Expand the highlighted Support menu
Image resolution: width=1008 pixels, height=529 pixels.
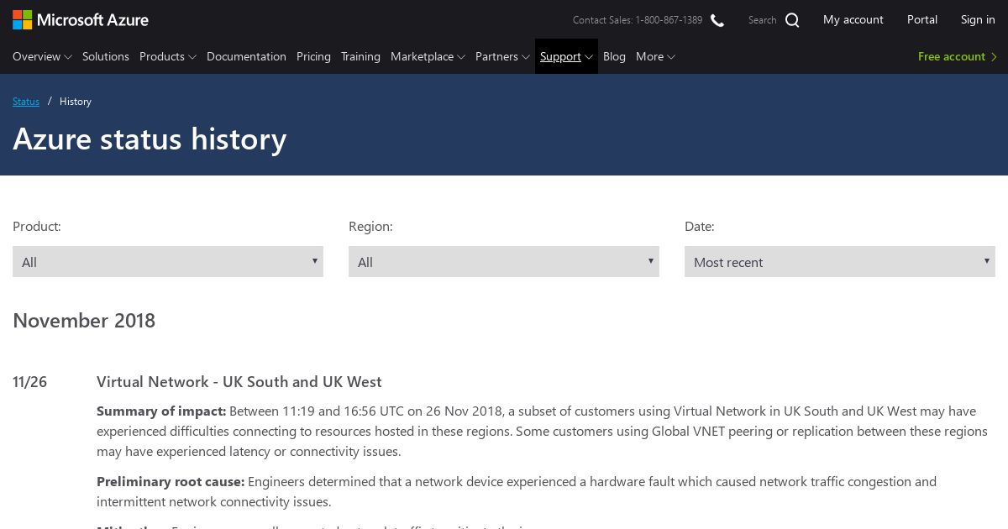point(566,56)
